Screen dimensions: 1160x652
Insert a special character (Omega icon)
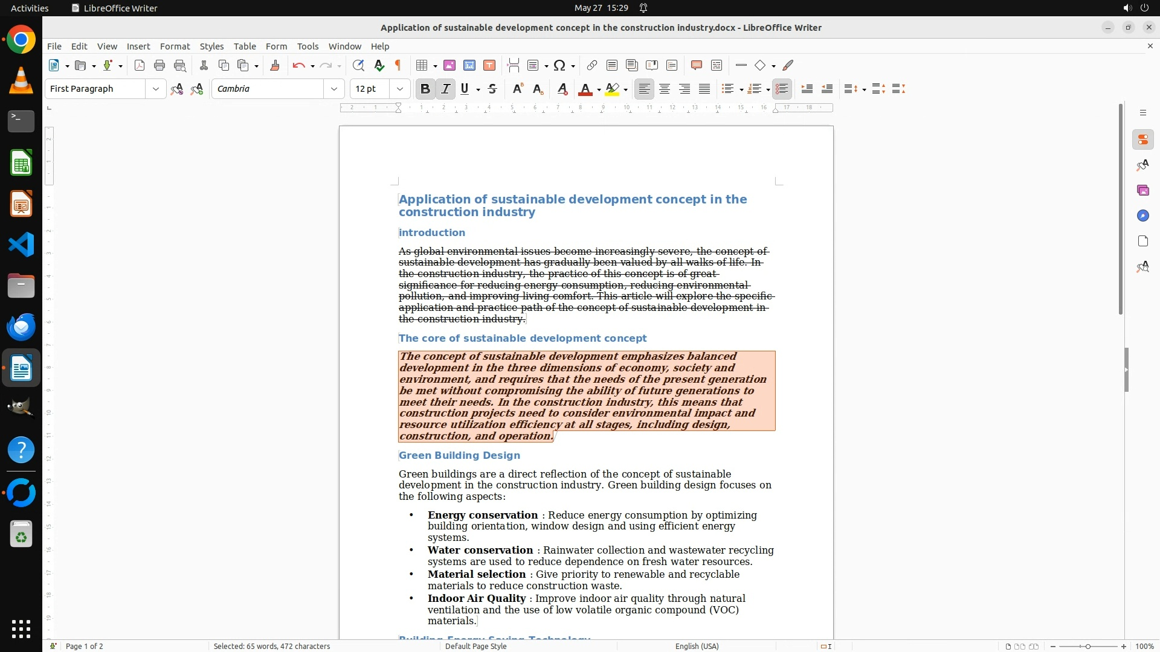pyautogui.click(x=559, y=66)
